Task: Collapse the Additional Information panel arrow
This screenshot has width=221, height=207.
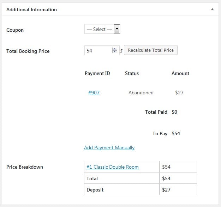Action: [x=212, y=10]
